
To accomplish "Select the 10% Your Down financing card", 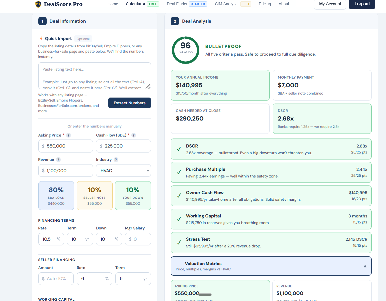I will (133, 195).
